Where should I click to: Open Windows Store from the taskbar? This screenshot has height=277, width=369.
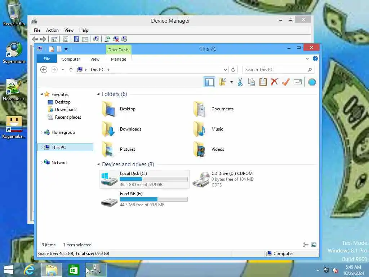(x=74, y=270)
